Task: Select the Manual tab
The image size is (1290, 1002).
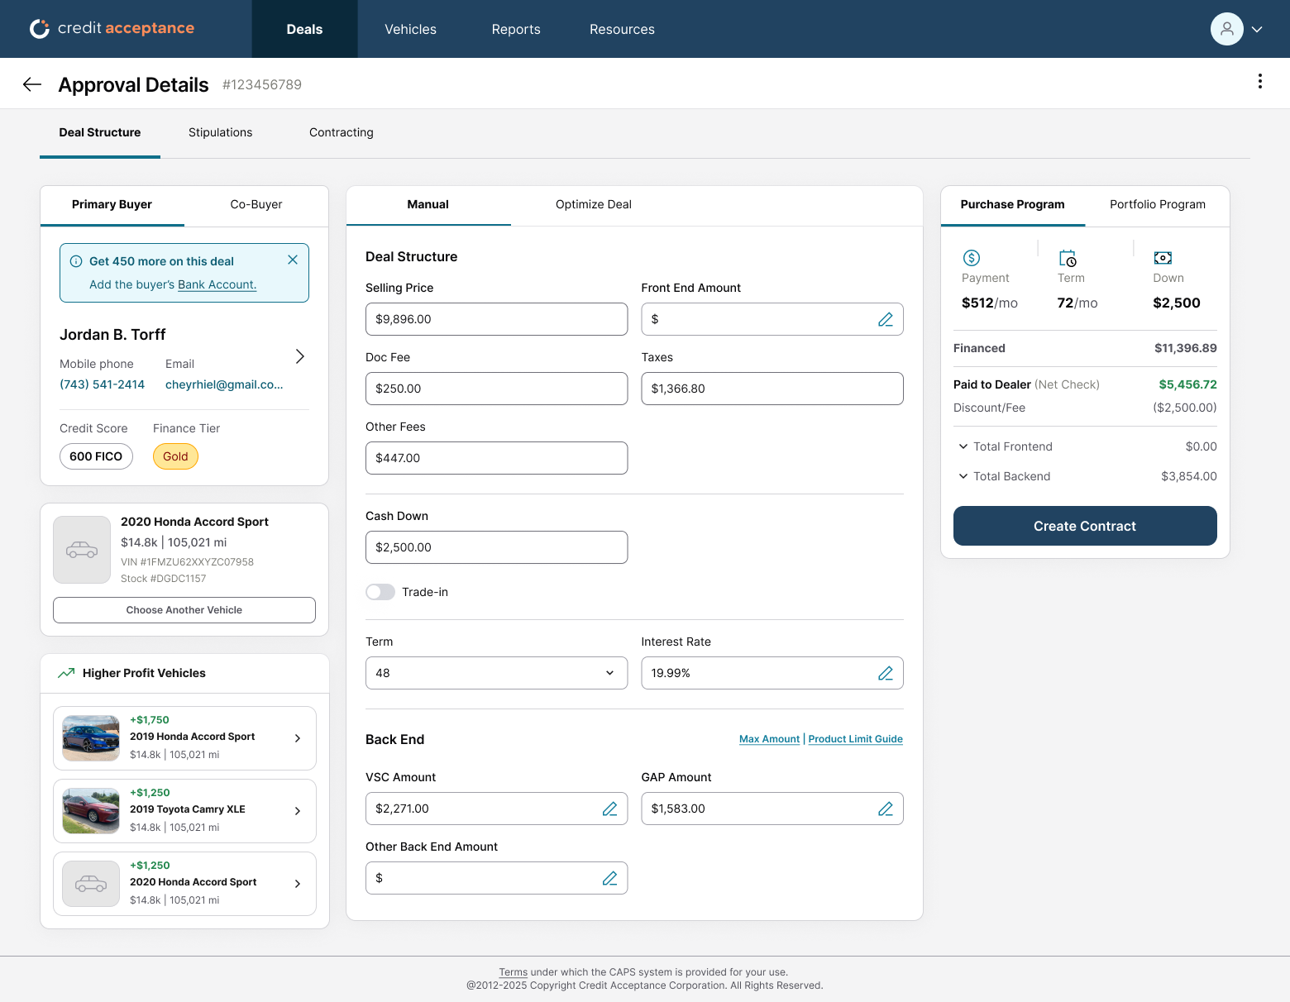Action: pyautogui.click(x=428, y=204)
